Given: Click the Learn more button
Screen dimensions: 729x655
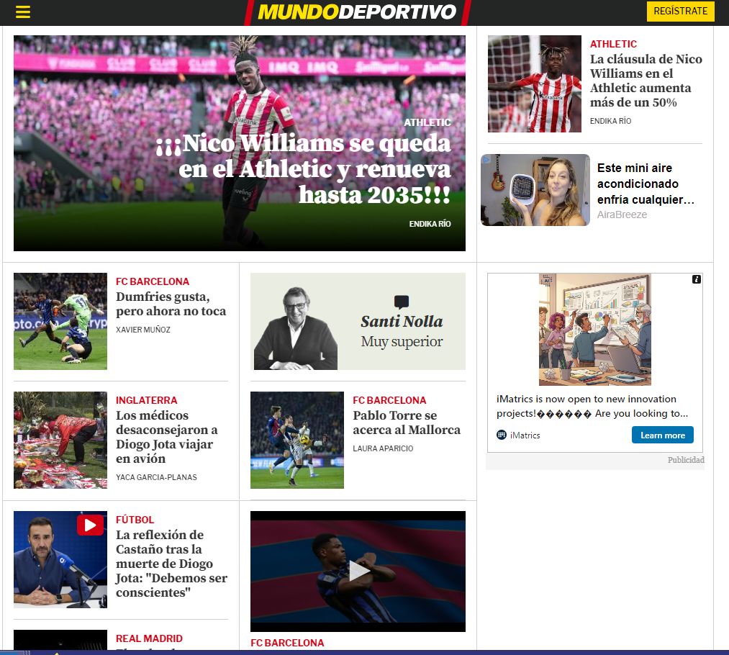Looking at the screenshot, I should [662, 435].
